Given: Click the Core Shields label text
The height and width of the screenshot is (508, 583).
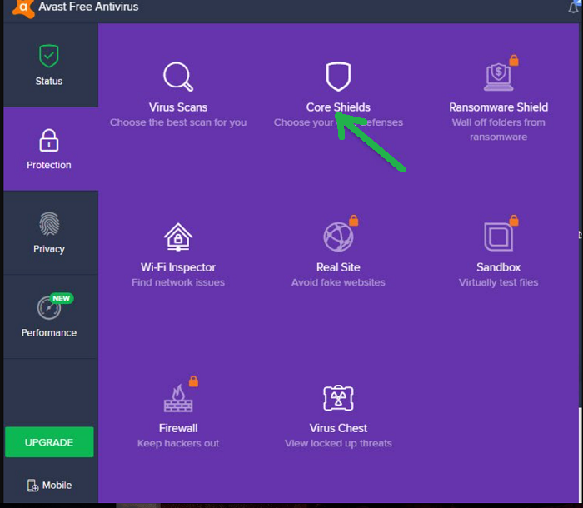Looking at the screenshot, I should 338,107.
